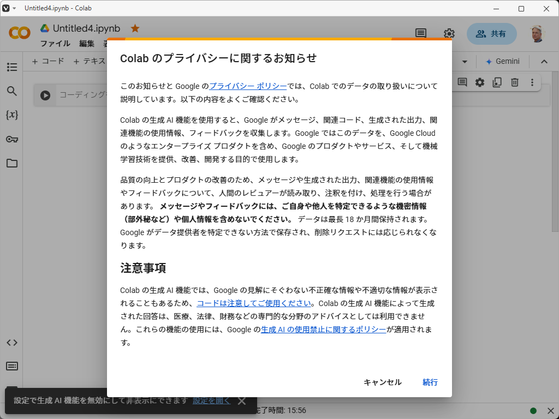Open the command palette icon in sidebar
559x419 pixels.
point(12,366)
